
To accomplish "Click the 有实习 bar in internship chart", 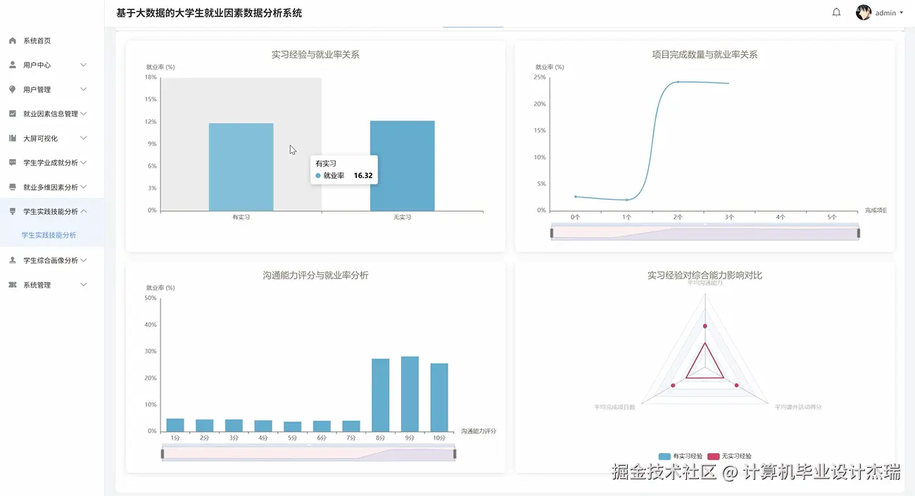I will coord(241,167).
